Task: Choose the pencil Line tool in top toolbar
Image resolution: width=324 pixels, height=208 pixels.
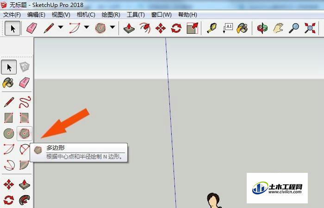Action: [49, 28]
